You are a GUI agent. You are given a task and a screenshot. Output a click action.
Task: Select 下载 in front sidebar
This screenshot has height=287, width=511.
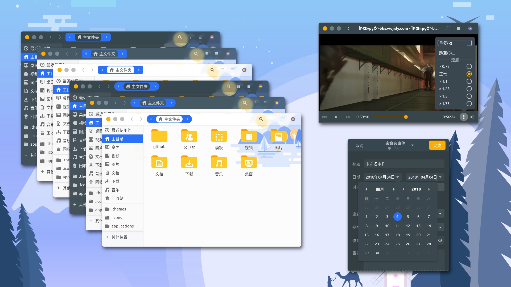coord(123,181)
